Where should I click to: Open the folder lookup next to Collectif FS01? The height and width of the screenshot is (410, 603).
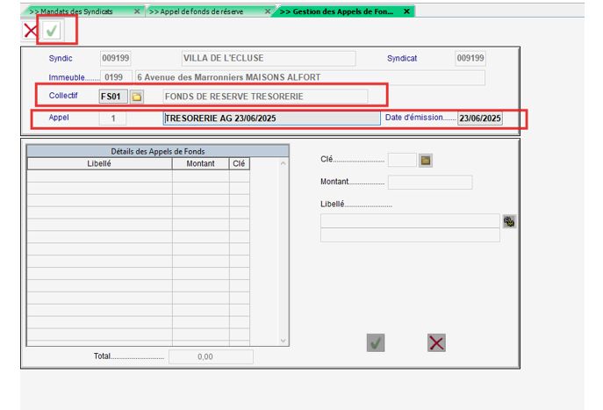137,97
